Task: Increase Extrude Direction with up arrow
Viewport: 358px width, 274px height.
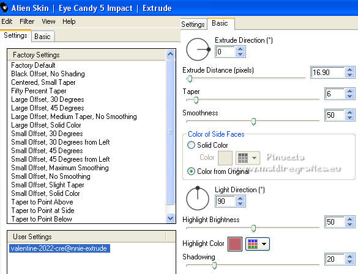Action: 240,49
